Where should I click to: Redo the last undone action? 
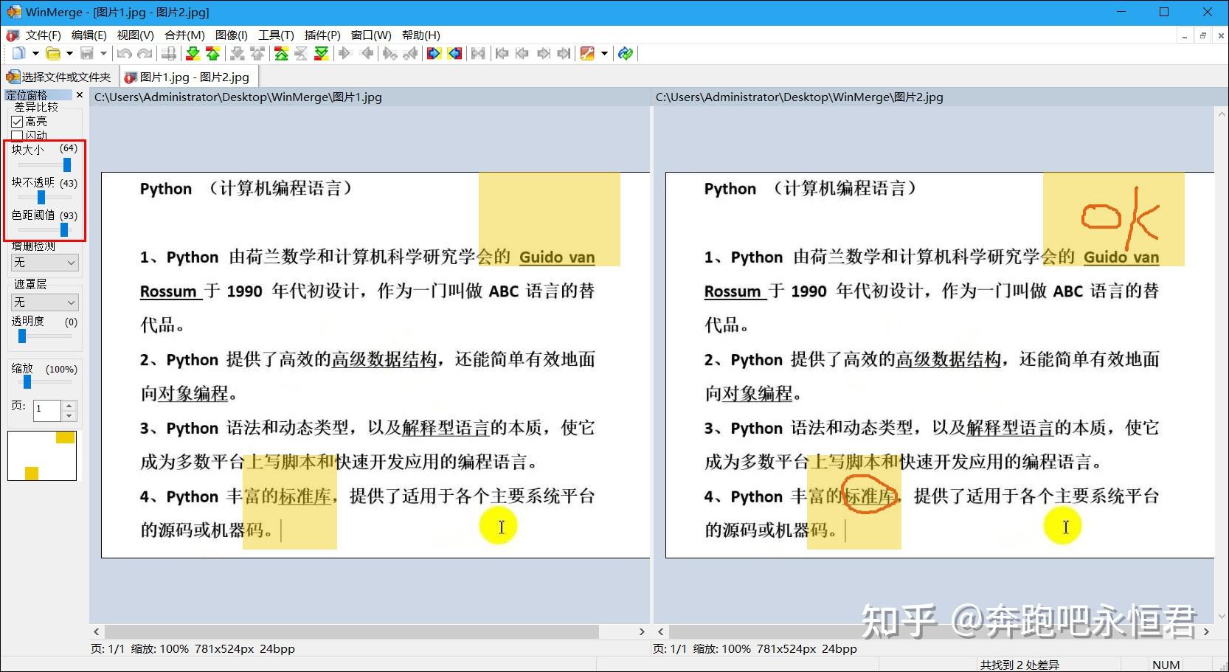[x=145, y=53]
